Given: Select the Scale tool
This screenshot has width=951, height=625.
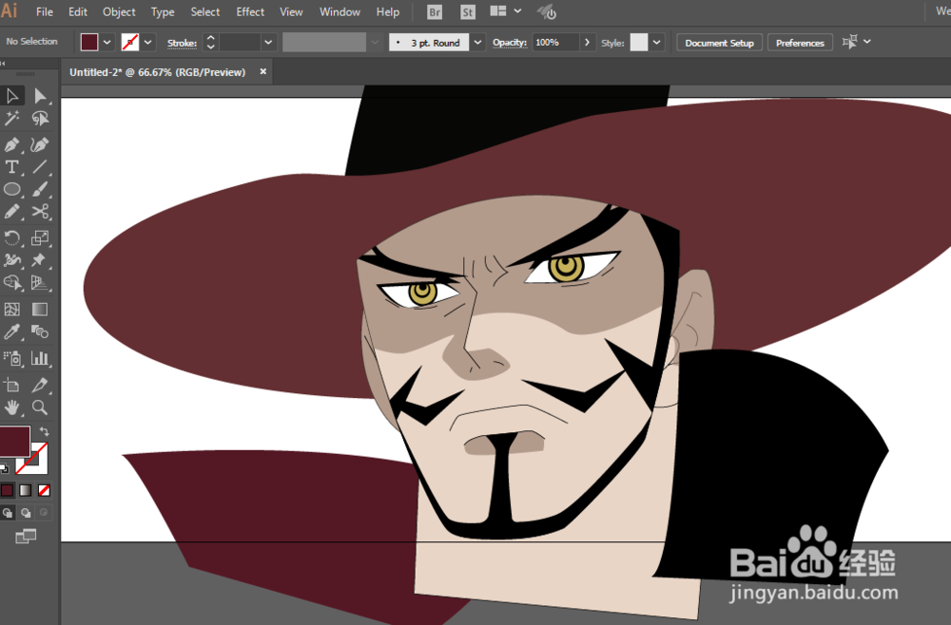Looking at the screenshot, I should tap(40, 237).
